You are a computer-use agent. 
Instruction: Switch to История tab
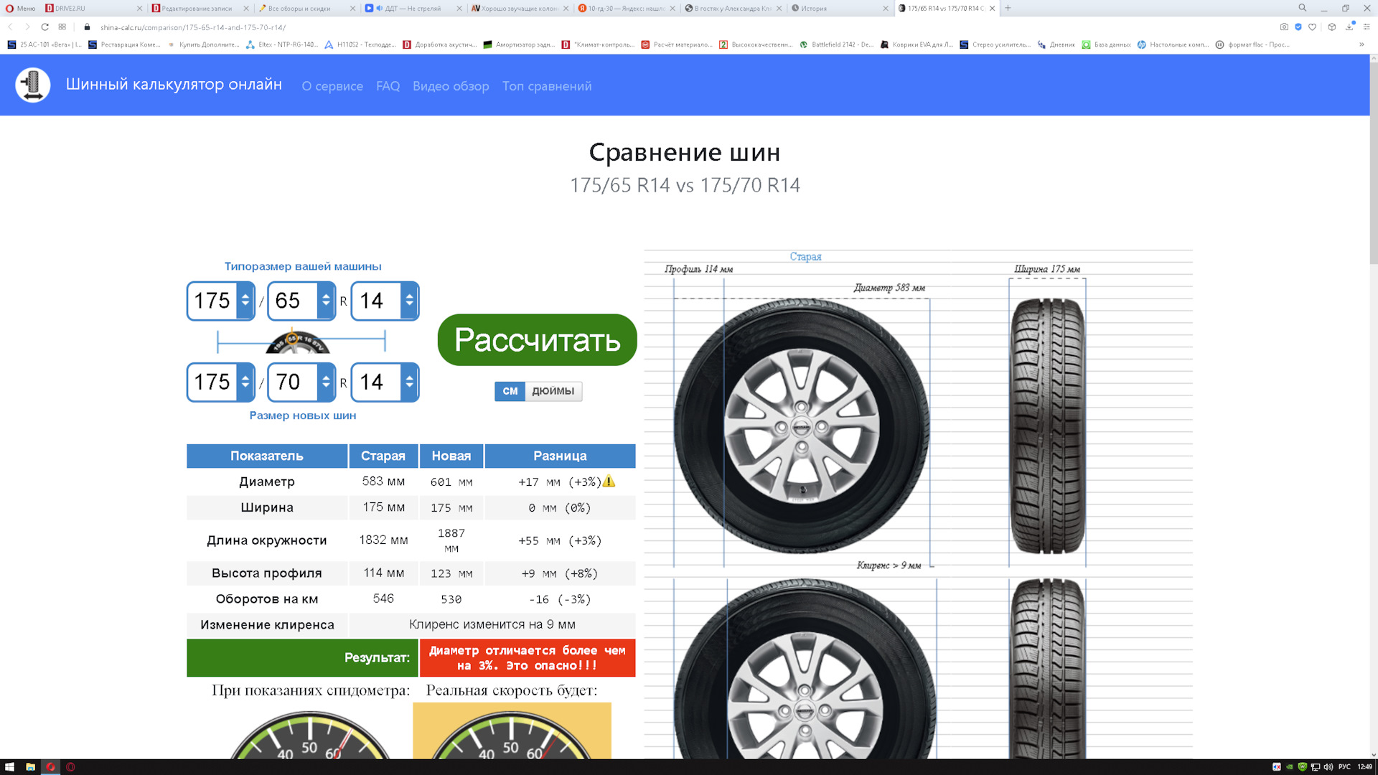(x=840, y=9)
